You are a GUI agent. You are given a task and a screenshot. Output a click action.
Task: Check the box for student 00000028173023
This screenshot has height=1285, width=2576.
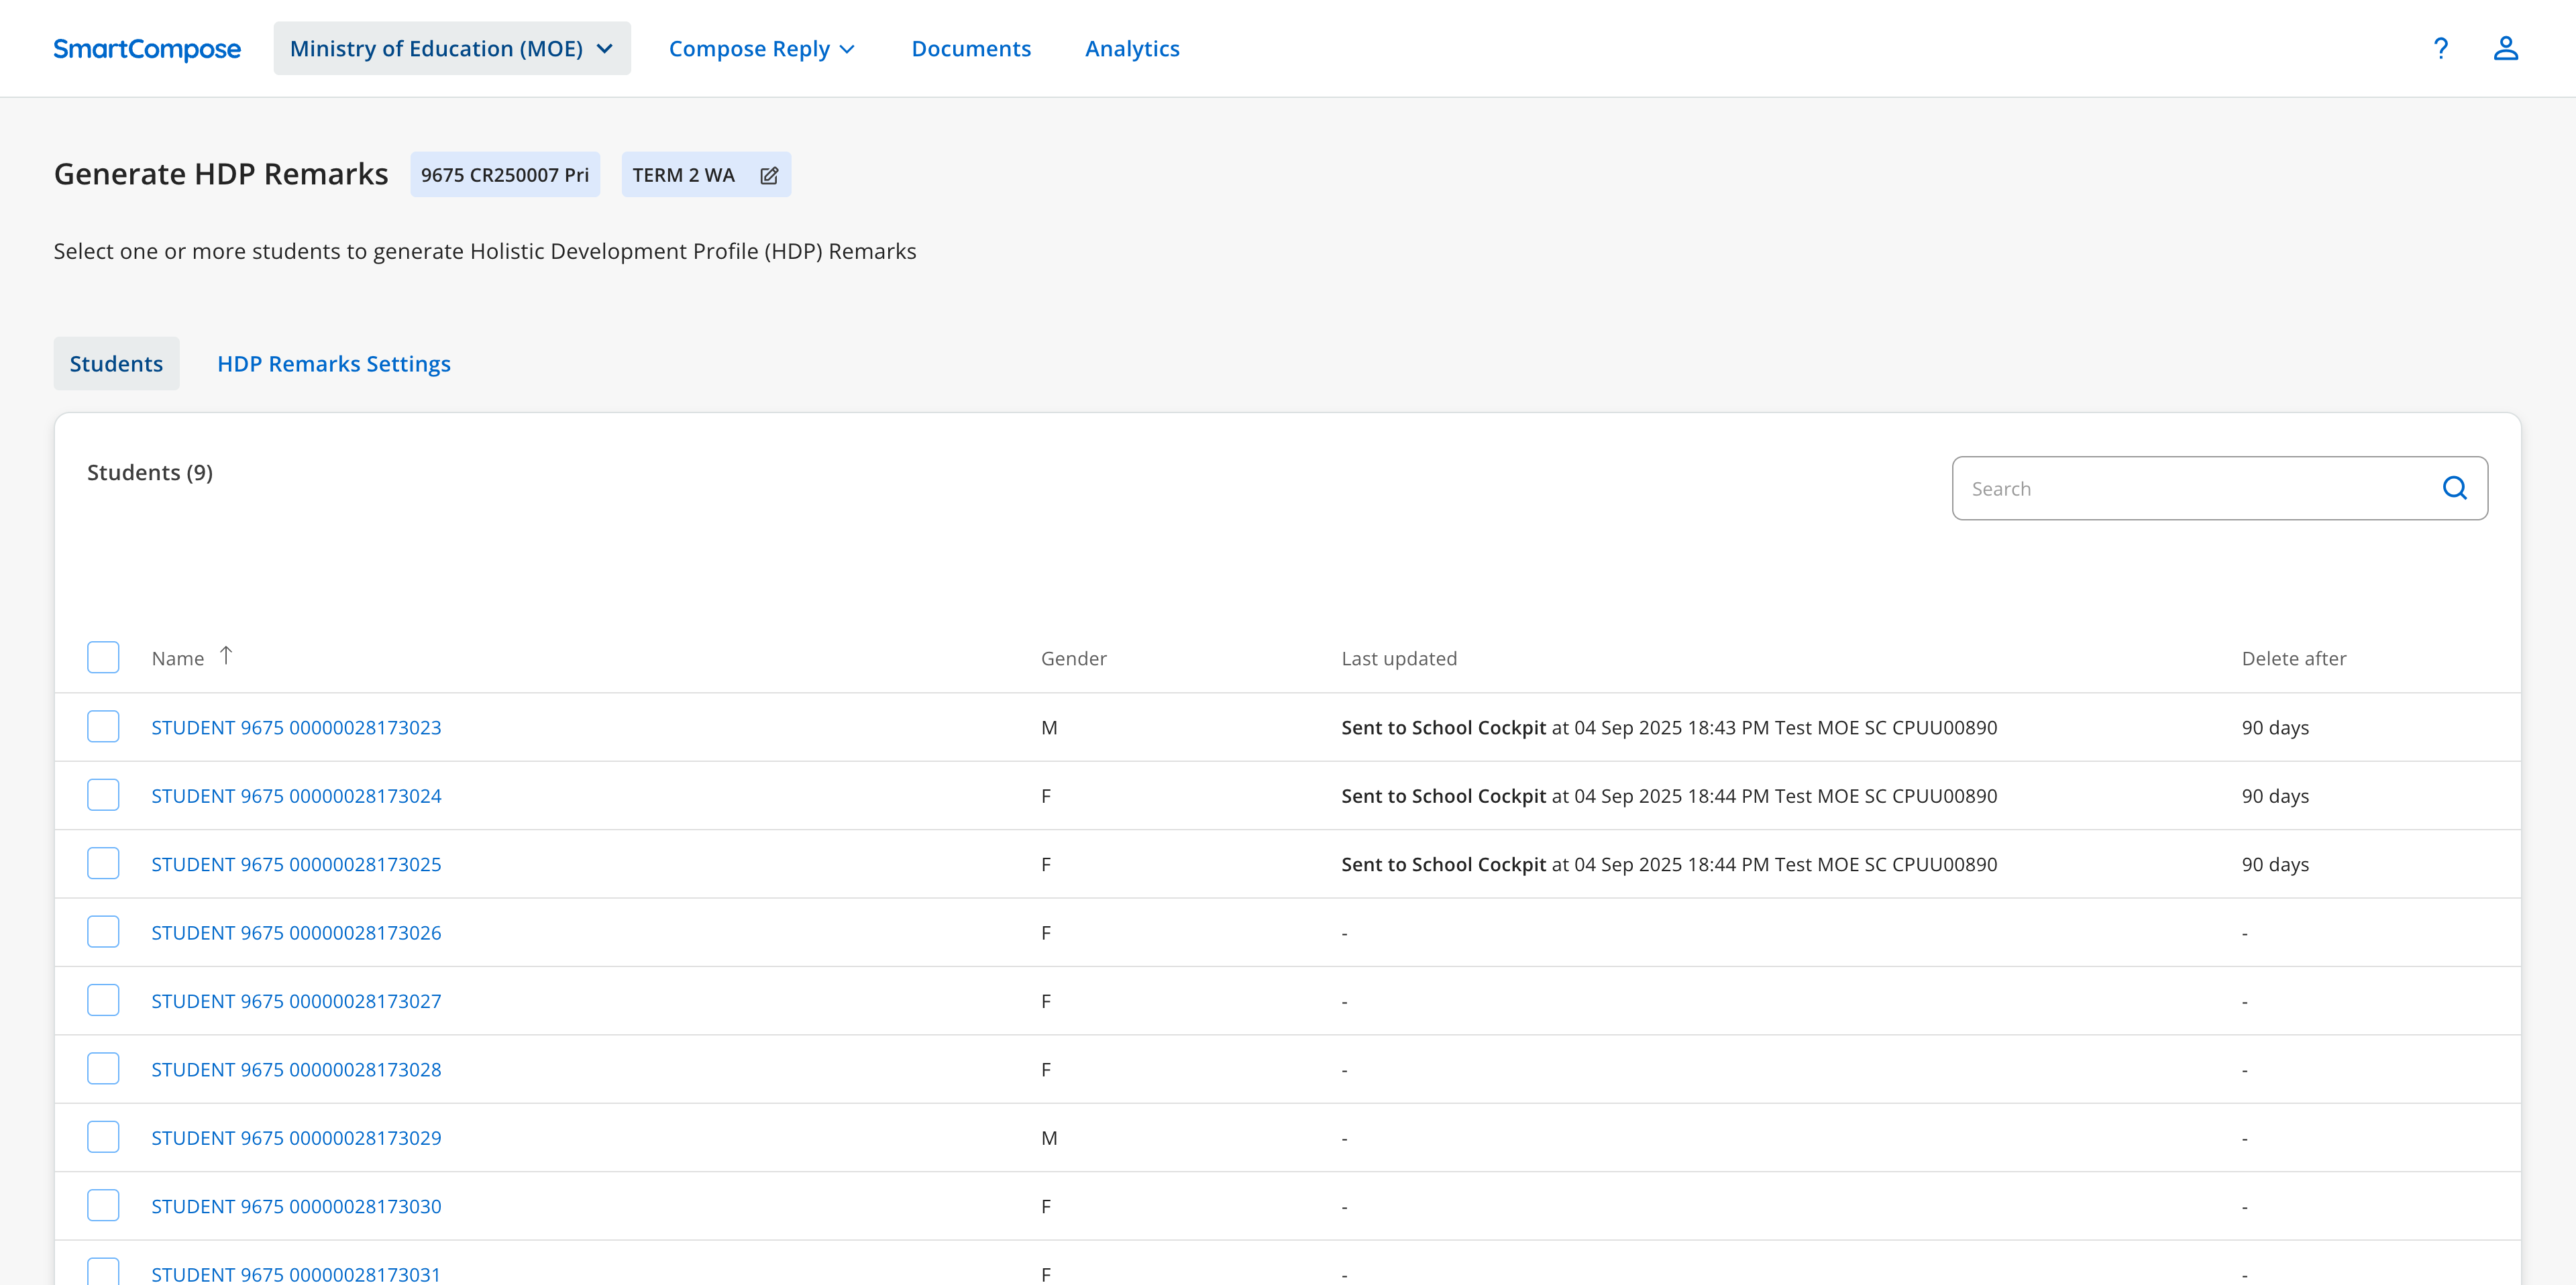[103, 726]
